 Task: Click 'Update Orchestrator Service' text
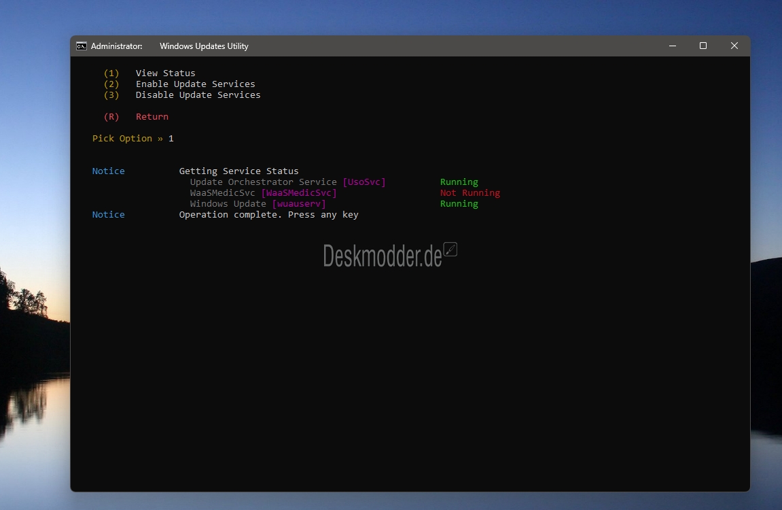264,182
